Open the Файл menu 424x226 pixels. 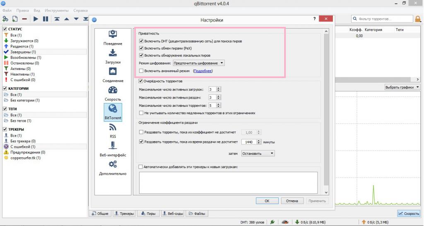click(x=7, y=10)
